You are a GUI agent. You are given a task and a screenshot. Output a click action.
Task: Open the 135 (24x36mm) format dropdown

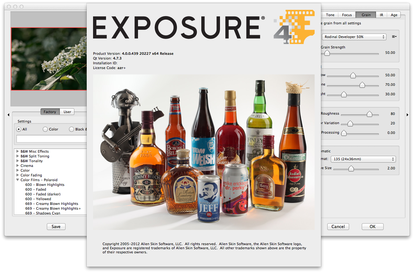click(363, 159)
